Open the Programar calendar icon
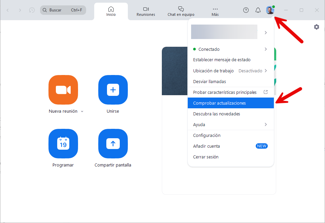 coord(63,144)
